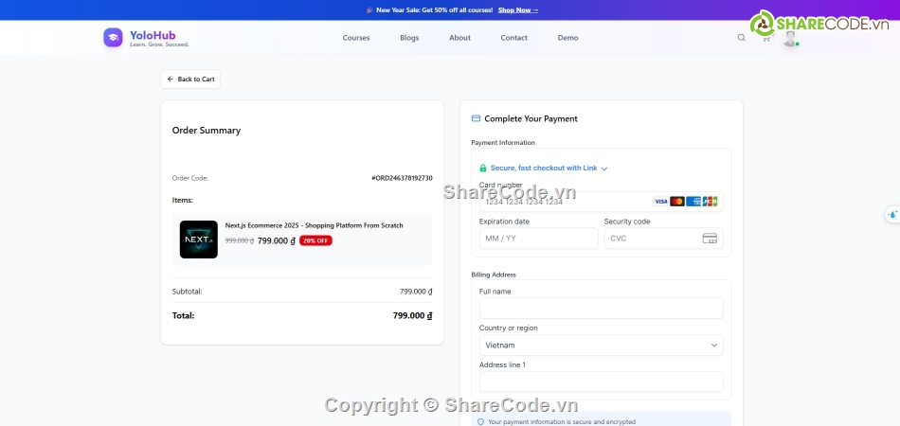The image size is (900, 426).
Task: Click the Full name billing field
Action: (x=601, y=309)
